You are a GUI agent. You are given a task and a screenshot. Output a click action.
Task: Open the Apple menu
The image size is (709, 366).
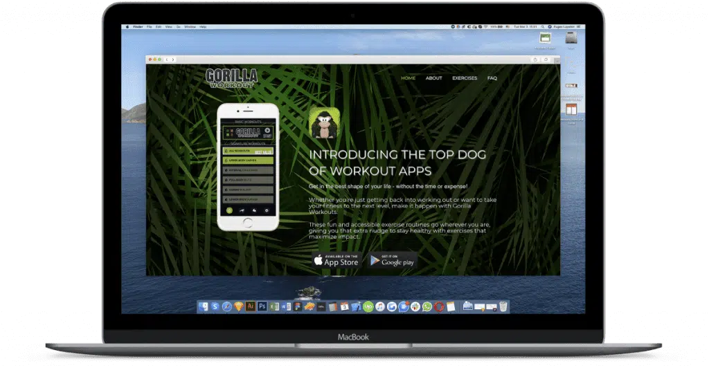pyautogui.click(x=127, y=27)
